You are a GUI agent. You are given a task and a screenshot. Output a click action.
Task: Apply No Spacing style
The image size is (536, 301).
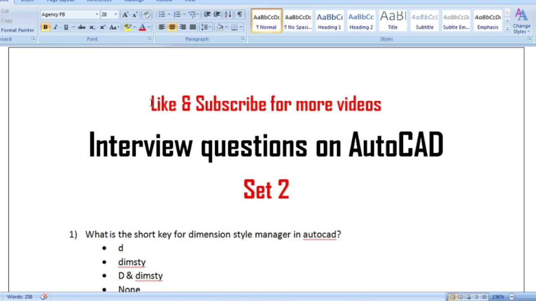(298, 21)
